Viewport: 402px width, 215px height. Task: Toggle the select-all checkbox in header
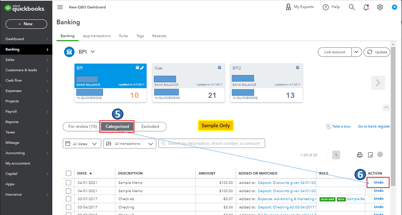coord(68,173)
